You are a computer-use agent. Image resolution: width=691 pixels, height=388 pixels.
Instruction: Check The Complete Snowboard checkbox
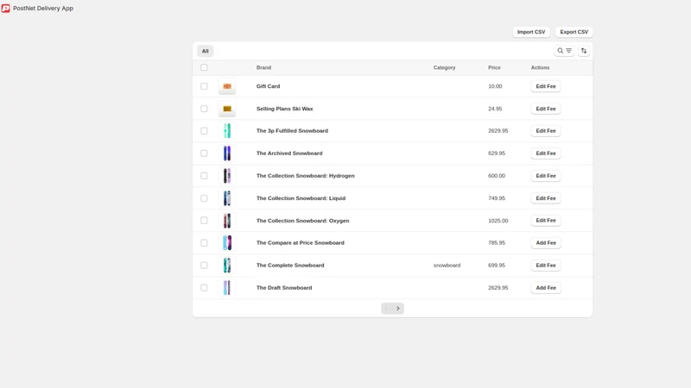[204, 266]
